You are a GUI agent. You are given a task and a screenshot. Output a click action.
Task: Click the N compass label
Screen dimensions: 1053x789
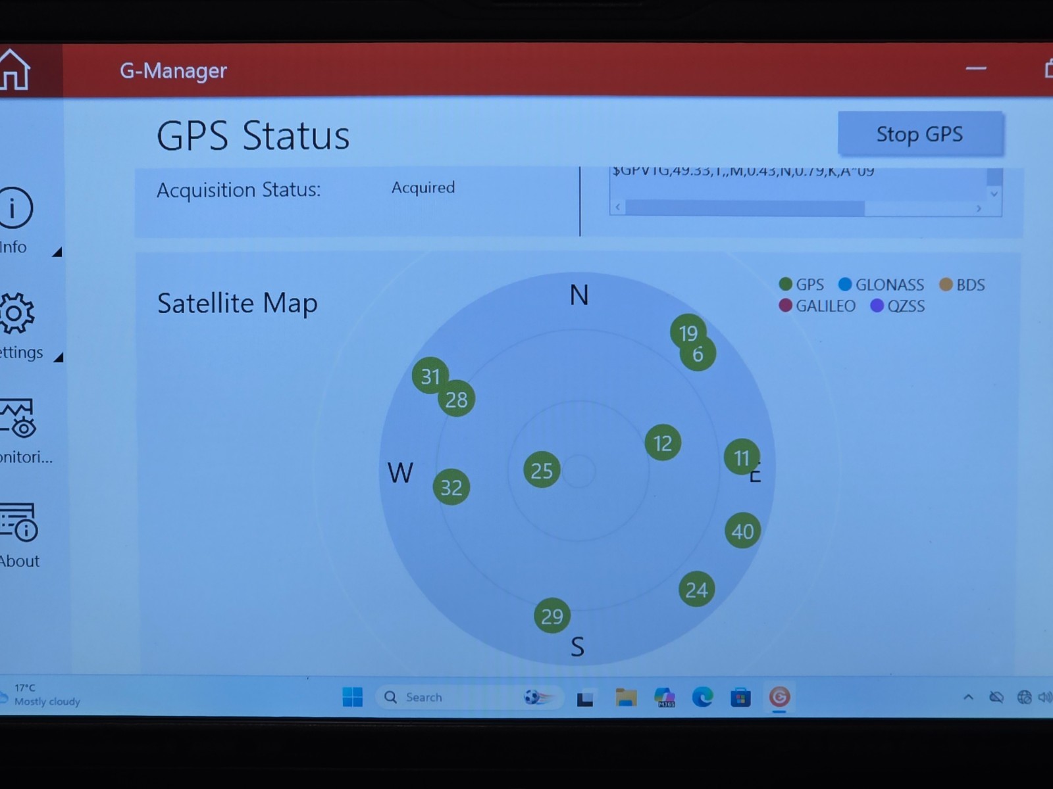[x=579, y=295]
